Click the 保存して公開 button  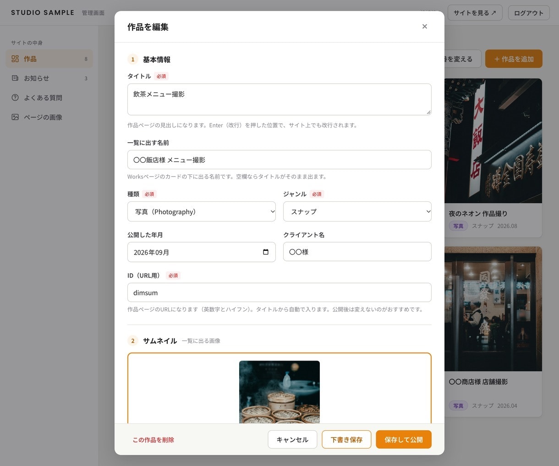pos(404,439)
